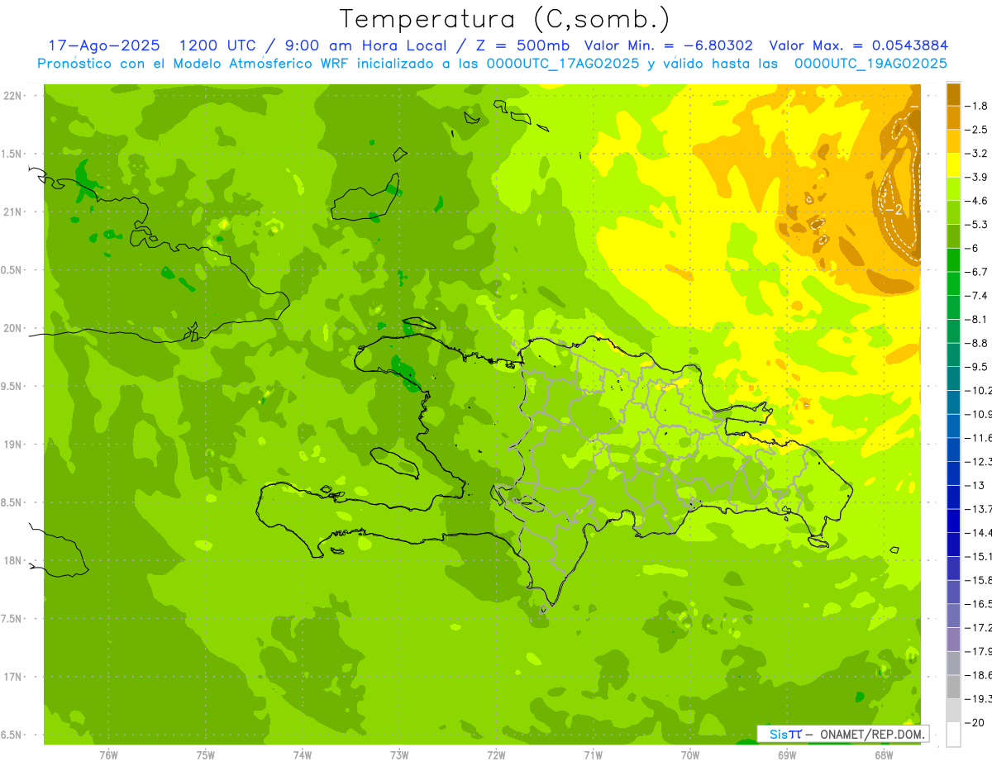Select the colorbar swatch between -4.6 and -5.3
Image resolution: width=992 pixels, height=766 pixels.
click(953, 212)
